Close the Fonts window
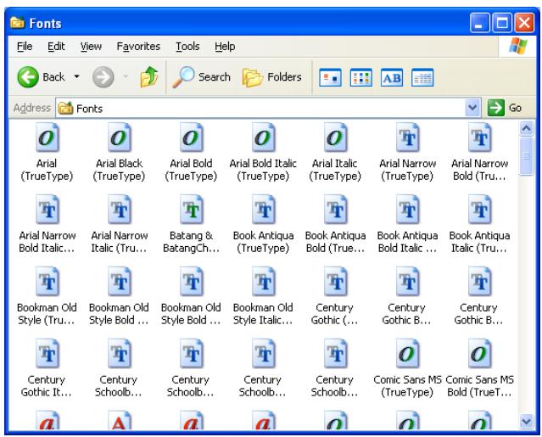Viewport: 542px width, 437px height. [x=524, y=23]
